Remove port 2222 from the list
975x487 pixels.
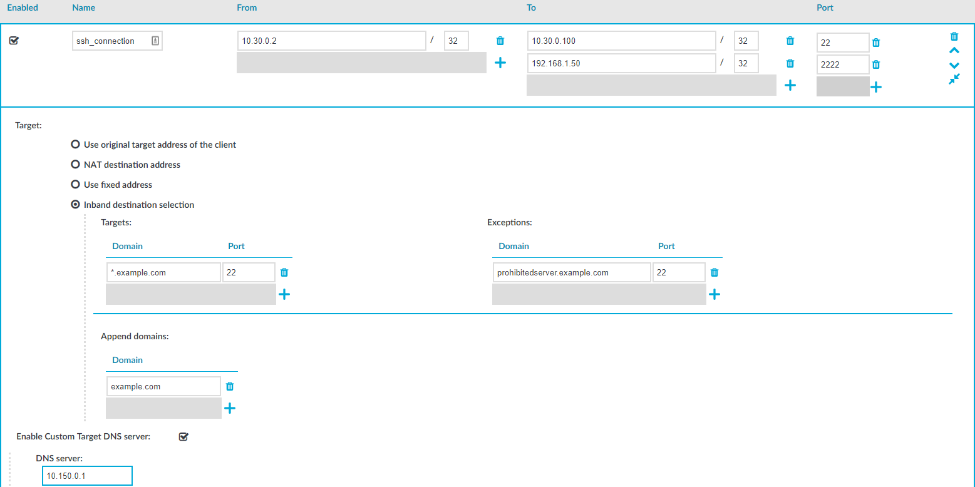pos(875,64)
